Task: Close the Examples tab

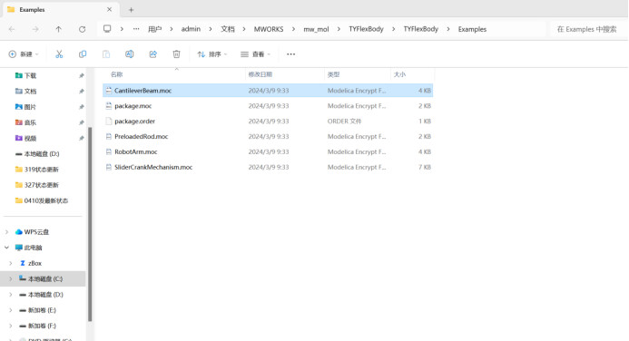Action: [x=109, y=9]
